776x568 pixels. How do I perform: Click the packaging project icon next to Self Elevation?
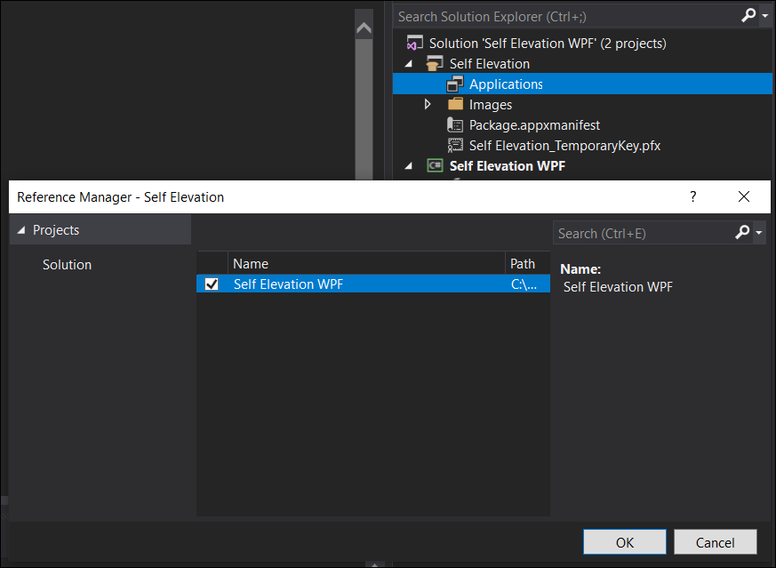tap(435, 64)
